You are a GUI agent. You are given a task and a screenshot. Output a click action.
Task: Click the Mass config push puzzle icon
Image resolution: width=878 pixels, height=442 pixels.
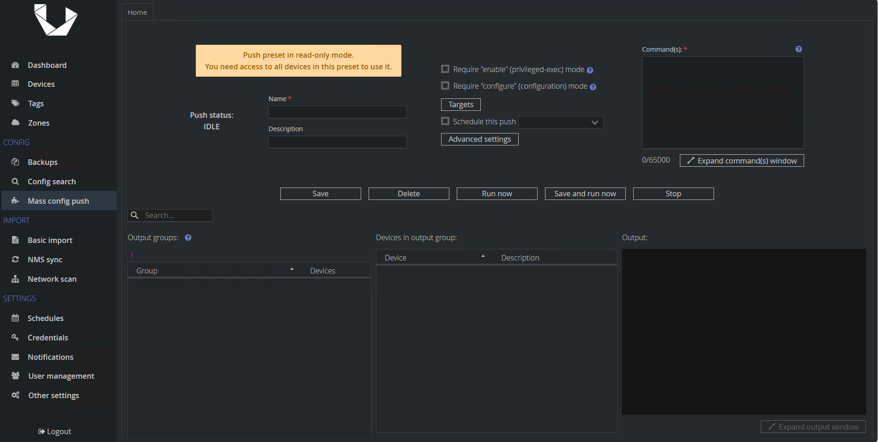[x=15, y=201]
